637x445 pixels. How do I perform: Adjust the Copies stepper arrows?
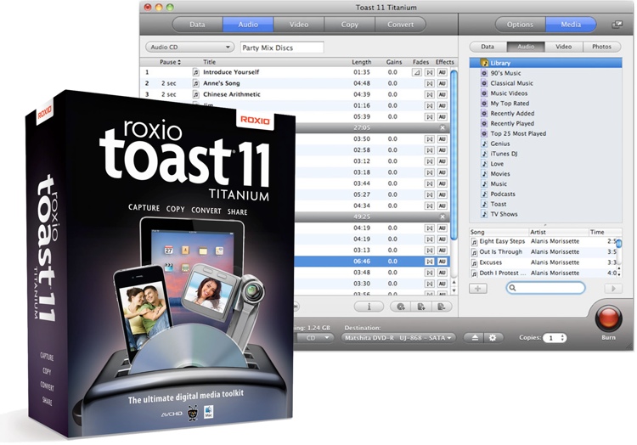562,338
